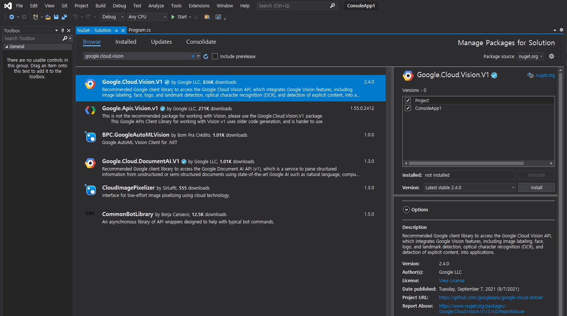Click the Uninstall button
The image size is (567, 316).
pos(537,175)
